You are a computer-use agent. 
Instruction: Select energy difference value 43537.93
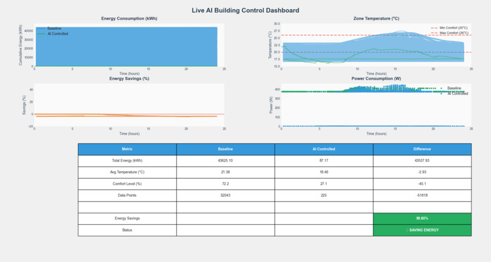422,161
